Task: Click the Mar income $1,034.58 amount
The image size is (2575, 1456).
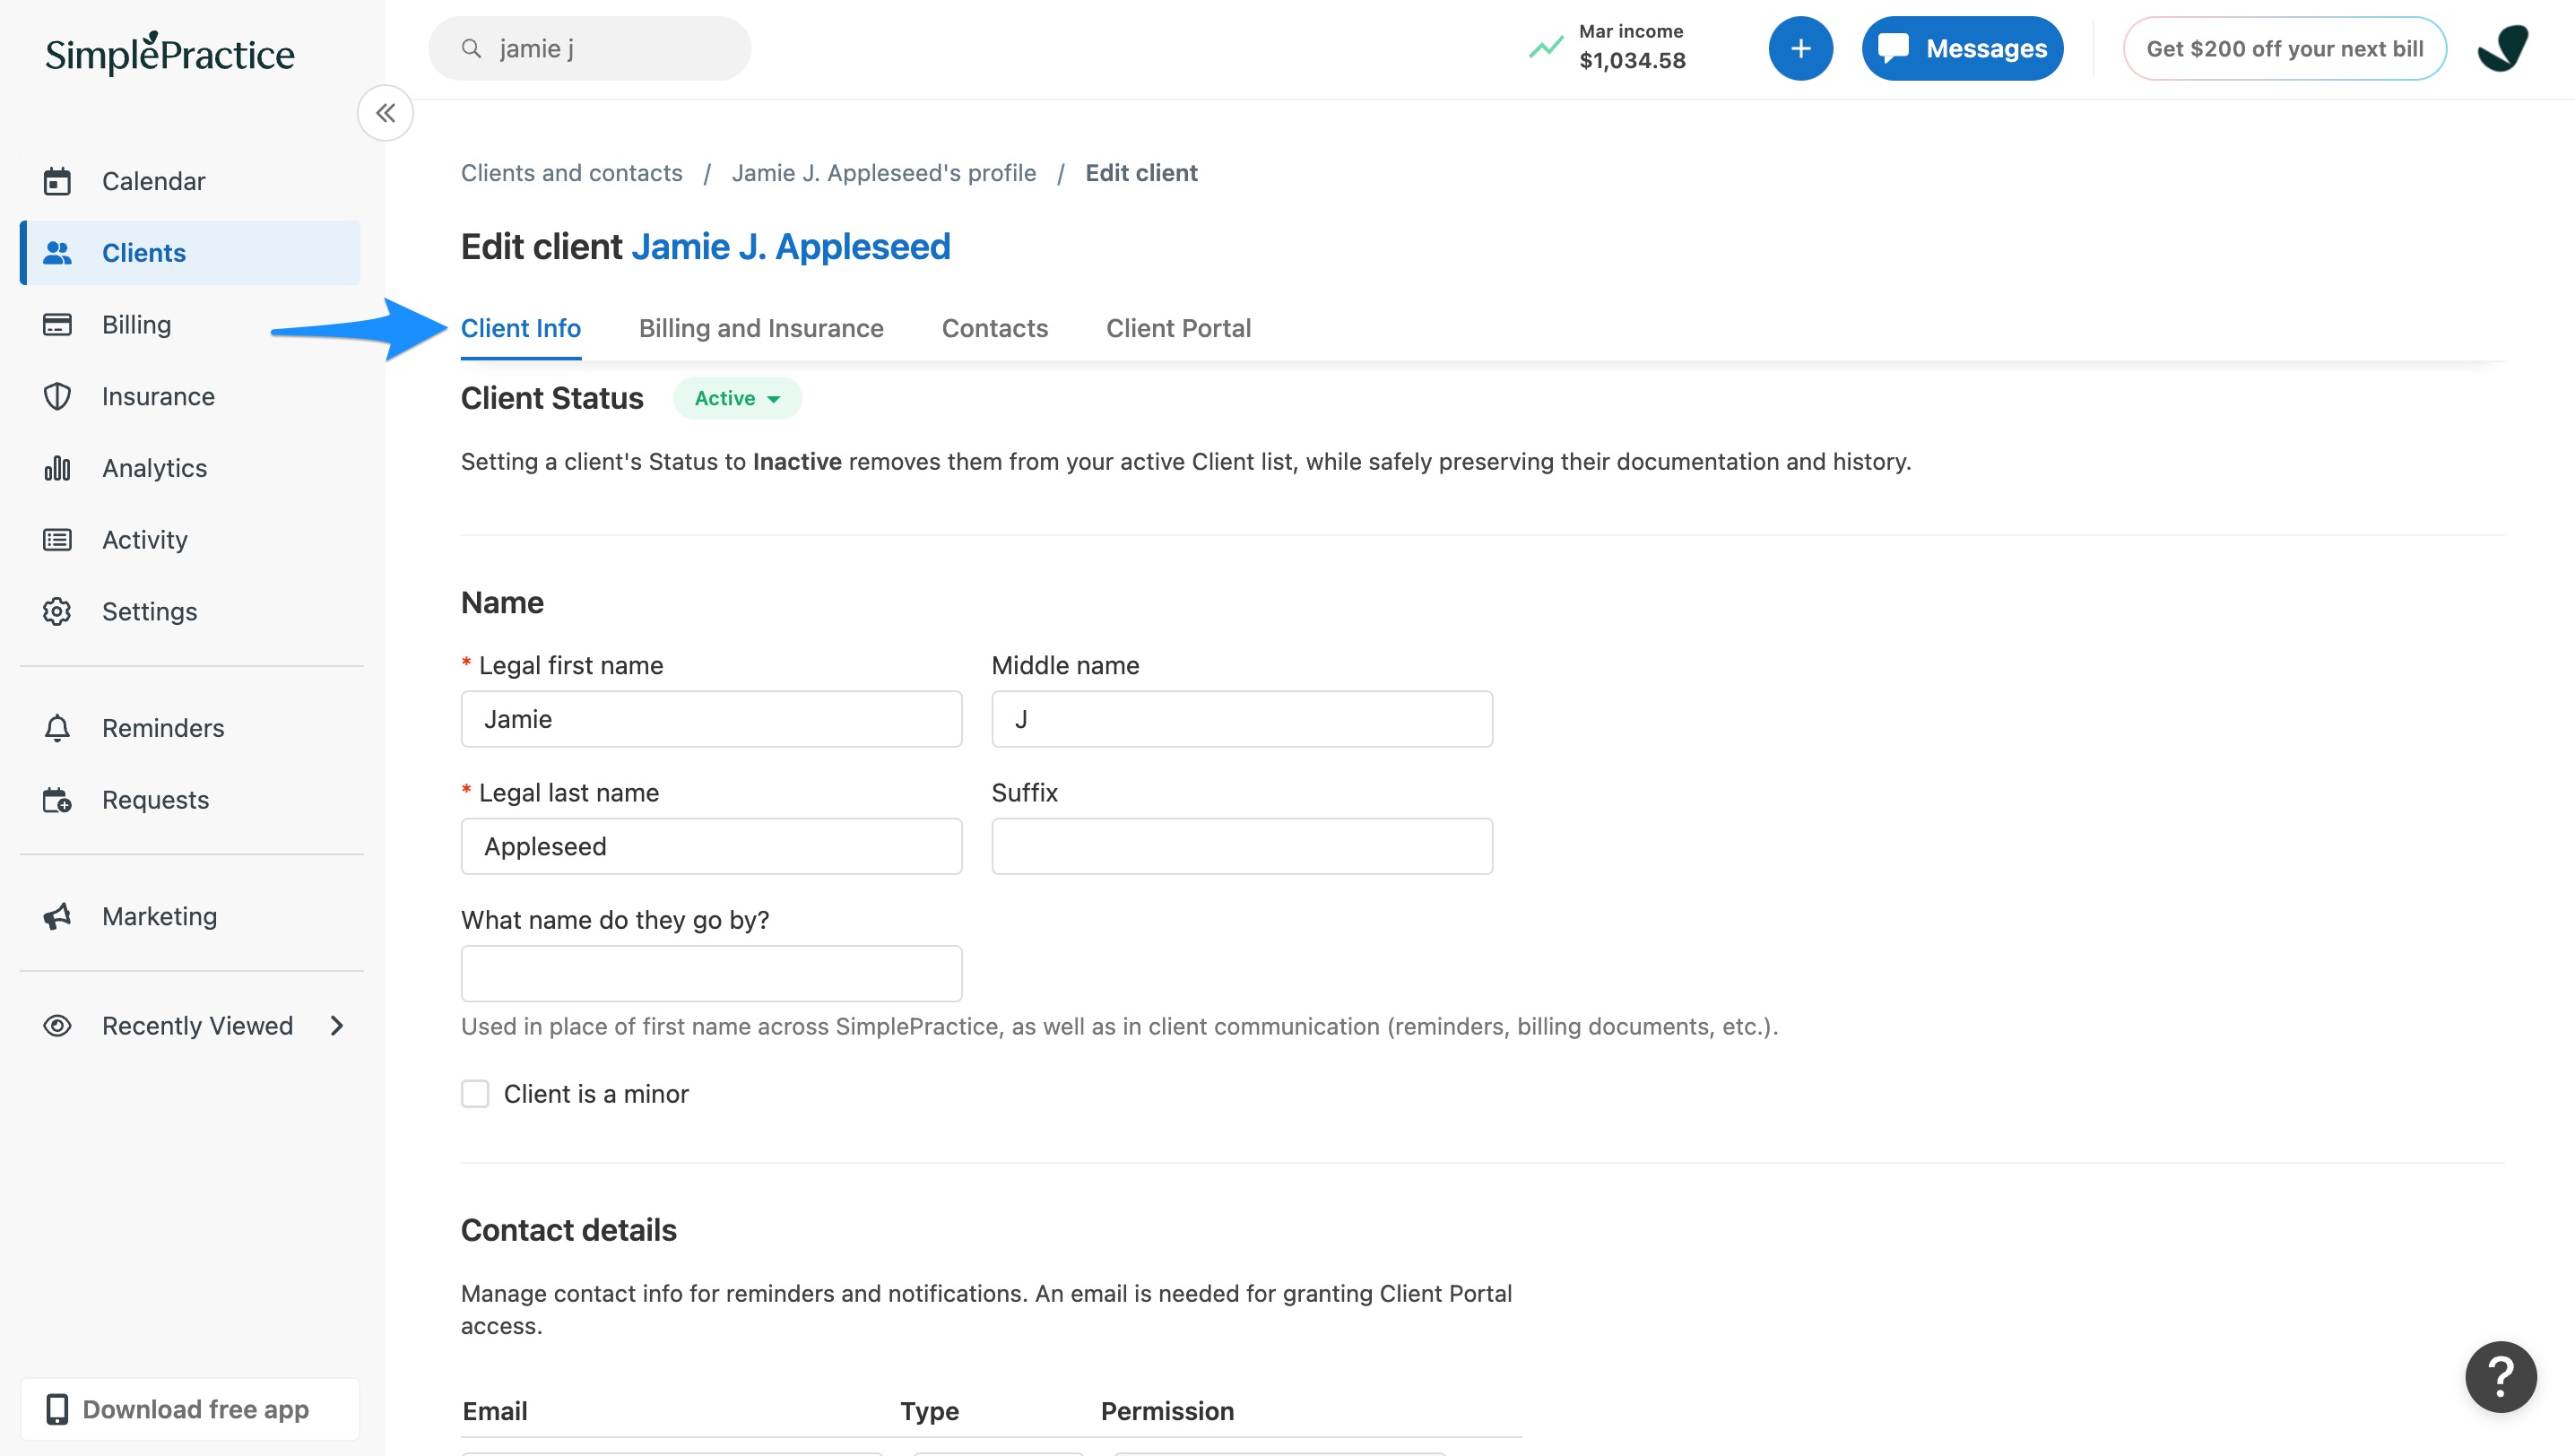Action: pyautogui.click(x=1632, y=61)
